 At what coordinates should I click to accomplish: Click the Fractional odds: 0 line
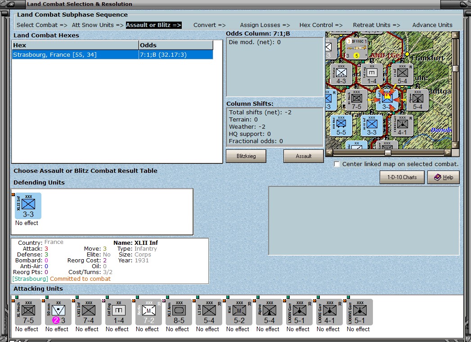coord(256,141)
